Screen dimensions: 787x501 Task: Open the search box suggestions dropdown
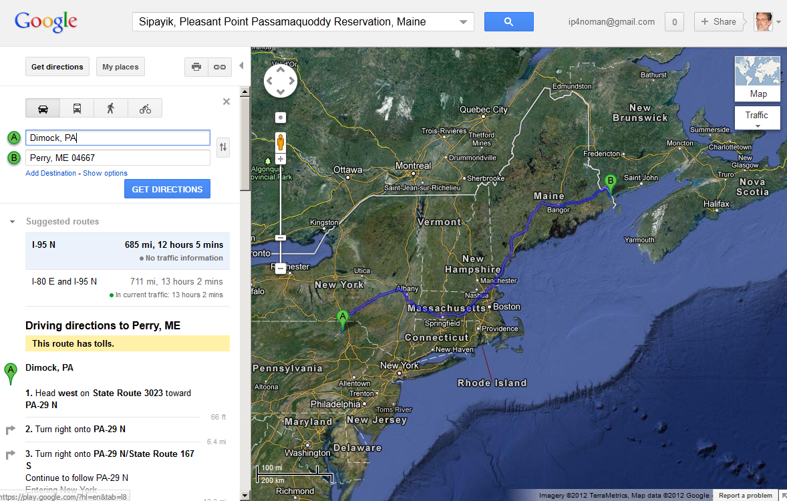pyautogui.click(x=462, y=21)
